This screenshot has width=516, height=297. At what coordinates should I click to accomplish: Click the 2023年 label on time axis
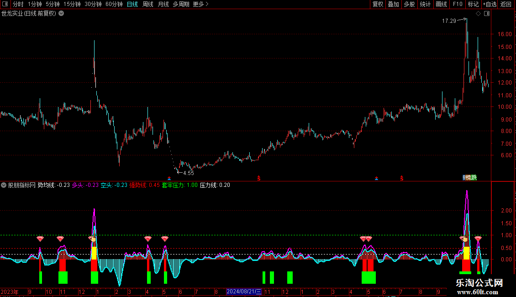click(x=10, y=292)
